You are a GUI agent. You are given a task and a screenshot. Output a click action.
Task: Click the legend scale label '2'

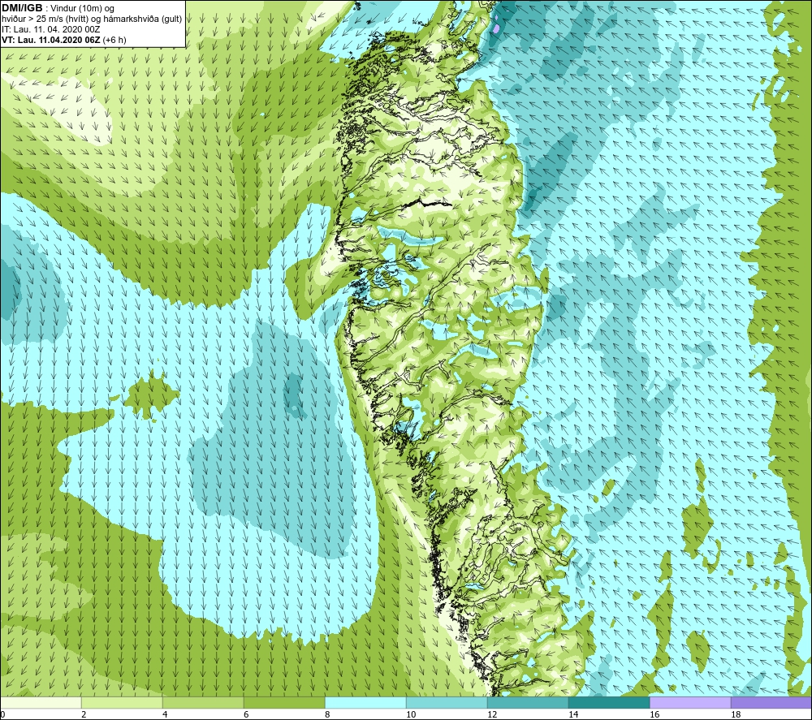[x=84, y=715]
